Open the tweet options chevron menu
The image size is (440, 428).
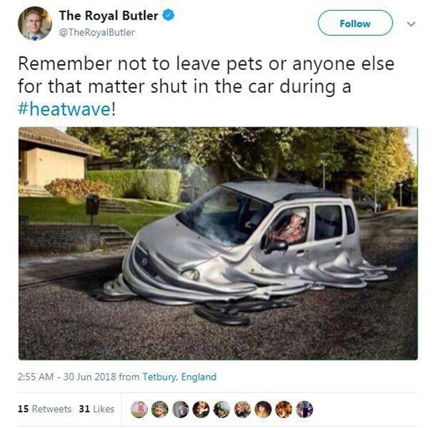click(411, 24)
